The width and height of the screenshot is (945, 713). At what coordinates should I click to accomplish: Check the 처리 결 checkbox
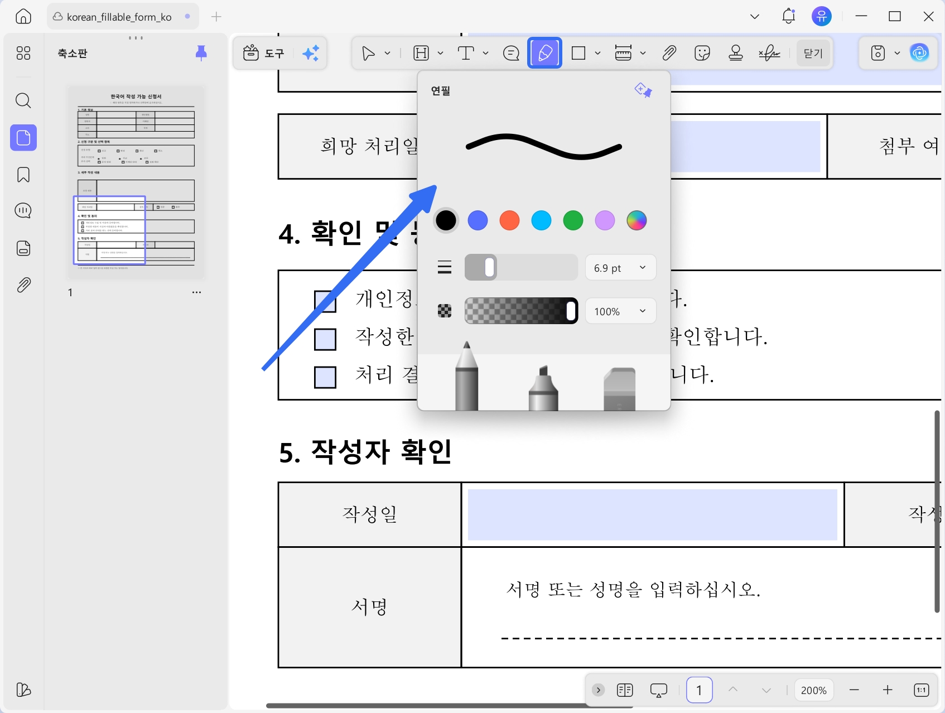click(325, 377)
